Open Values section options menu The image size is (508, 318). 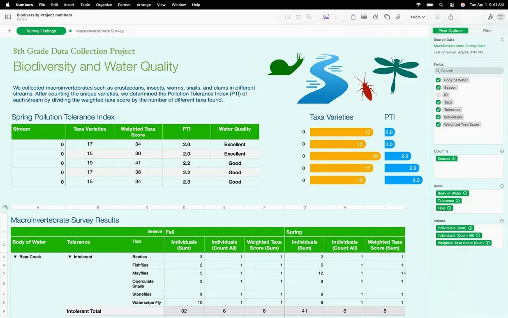coord(502,221)
